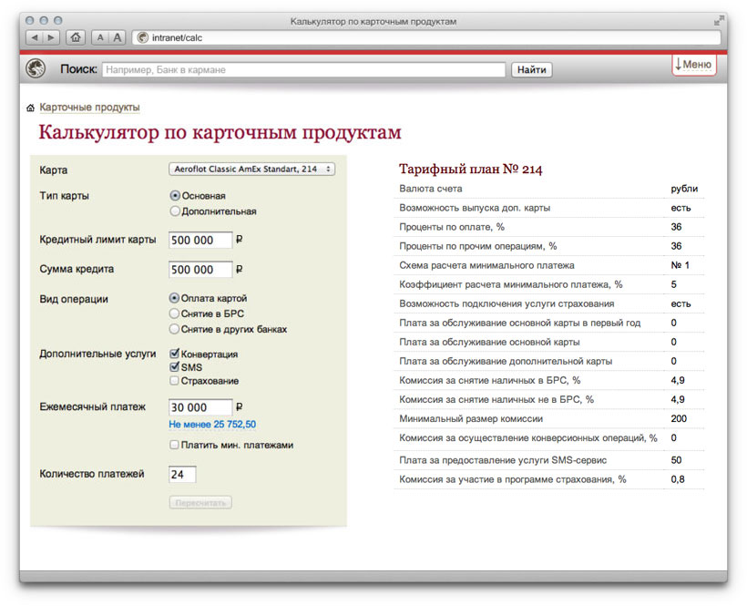The height and width of the screenshot is (606, 747).
Task: Click the small house breadcrumb icon
Action: (x=31, y=108)
